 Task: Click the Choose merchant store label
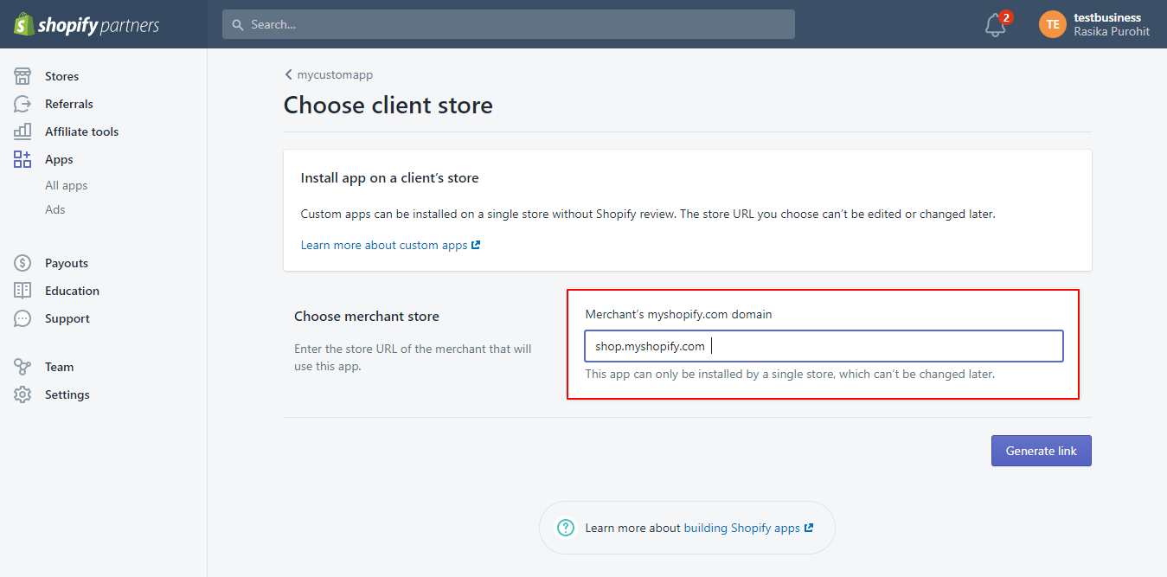(367, 317)
